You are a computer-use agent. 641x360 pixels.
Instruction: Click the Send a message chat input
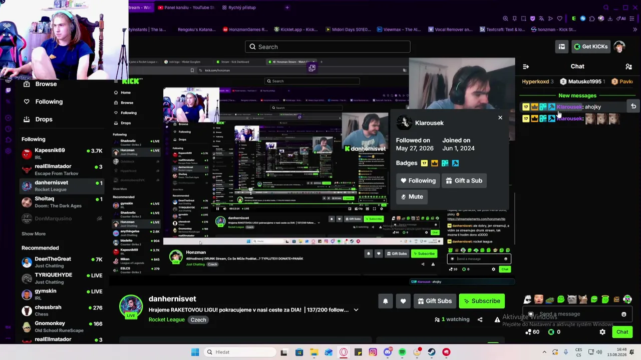pos(577,314)
